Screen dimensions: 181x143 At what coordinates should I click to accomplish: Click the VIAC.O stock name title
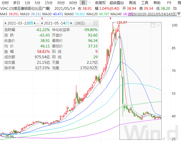click(25, 8)
